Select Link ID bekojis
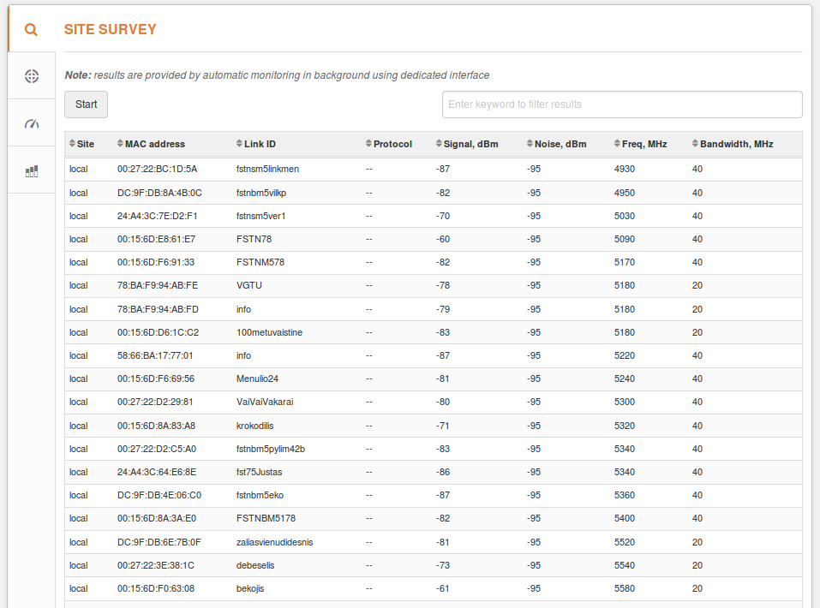This screenshot has width=820, height=608. 250,588
